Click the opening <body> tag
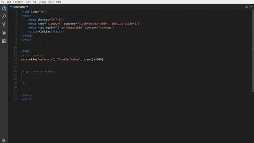254x143 pixels. pyautogui.click(x=26, y=40)
